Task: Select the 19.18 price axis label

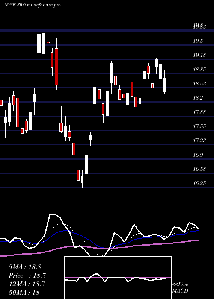Action: (x=199, y=55)
